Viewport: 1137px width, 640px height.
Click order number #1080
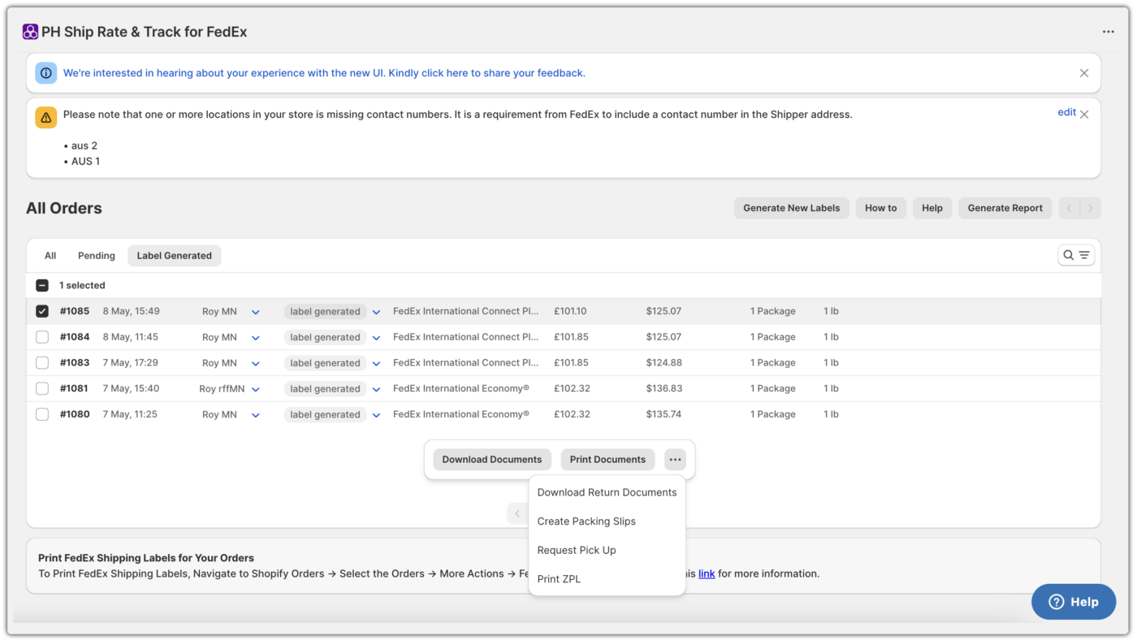75,414
